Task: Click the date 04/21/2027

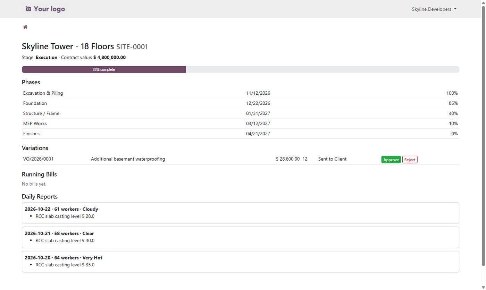Action: 258,134
